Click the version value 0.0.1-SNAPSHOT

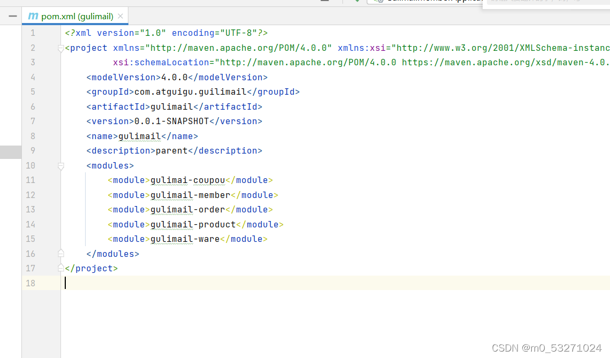172,121
